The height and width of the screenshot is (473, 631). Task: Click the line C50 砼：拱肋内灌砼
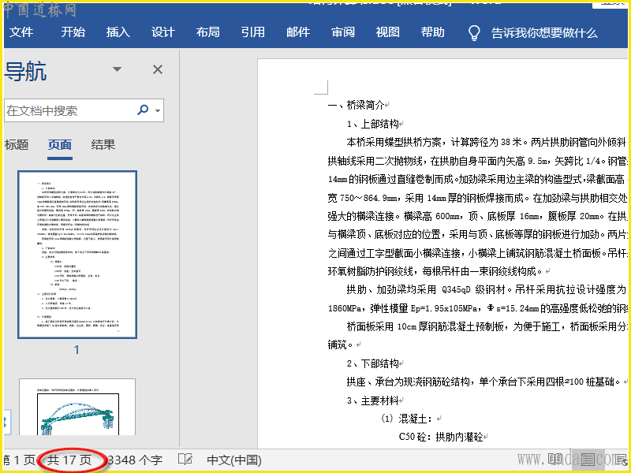pyautogui.click(x=441, y=437)
